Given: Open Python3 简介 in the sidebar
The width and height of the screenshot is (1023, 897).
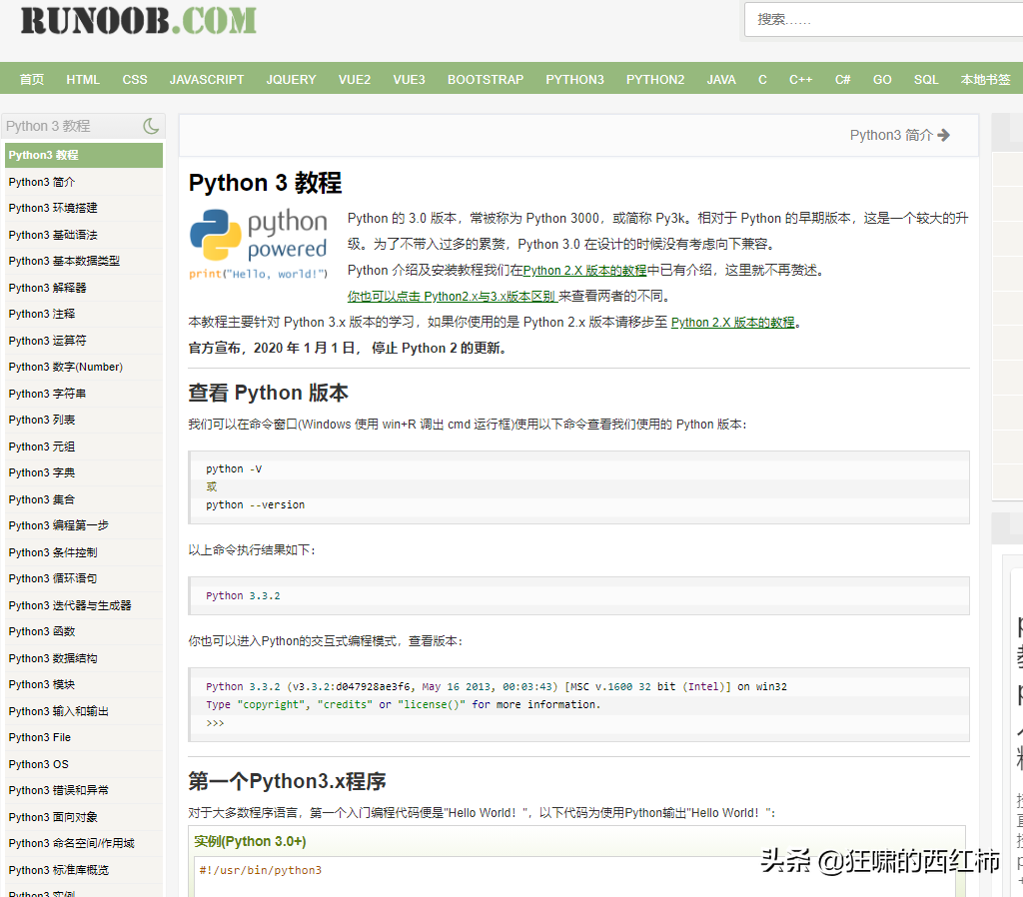Looking at the screenshot, I should pos(84,182).
